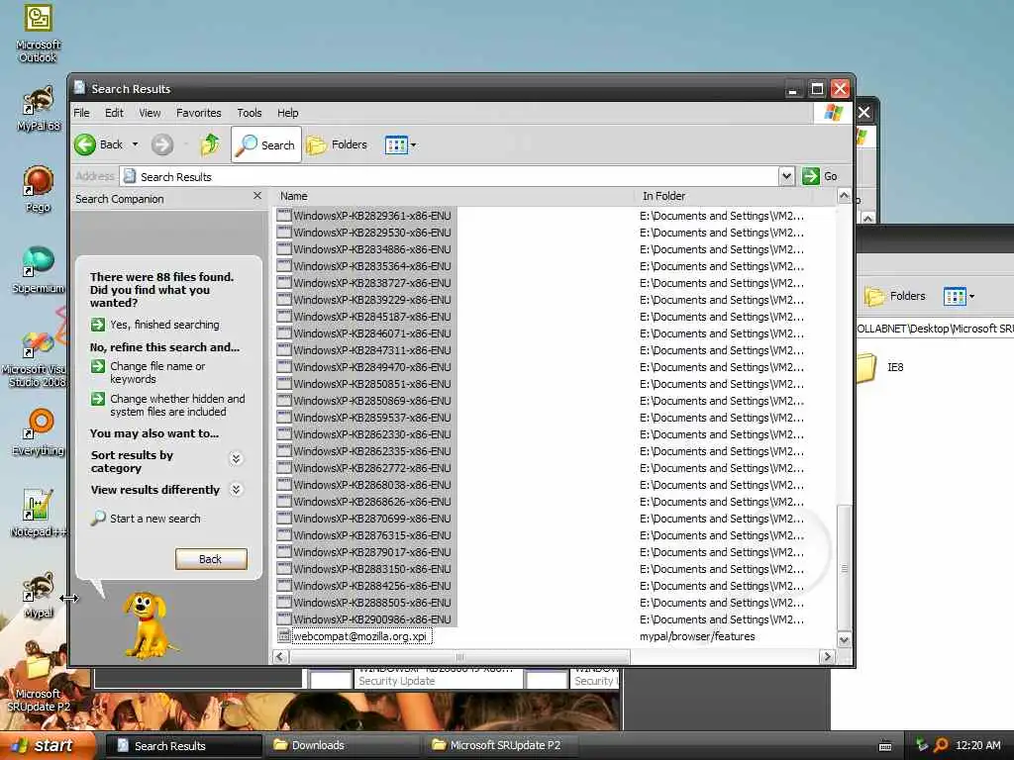Select Microsoft SRUpdate P2 desktop folder
Image resolution: width=1014 pixels, height=760 pixels.
pyautogui.click(x=39, y=683)
